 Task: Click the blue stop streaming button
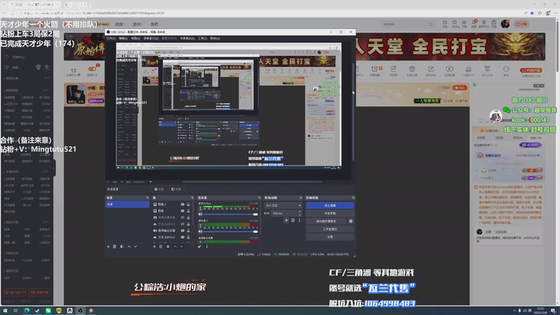[x=330, y=205]
